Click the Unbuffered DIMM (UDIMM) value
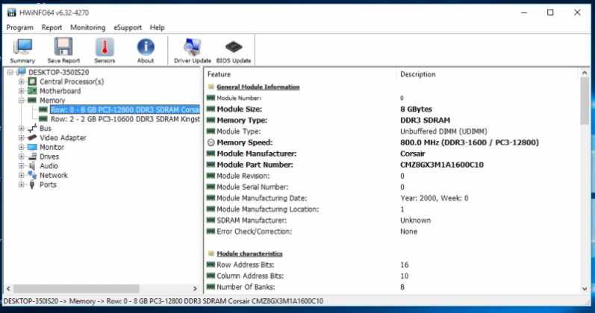The width and height of the screenshot is (595, 313). [443, 131]
